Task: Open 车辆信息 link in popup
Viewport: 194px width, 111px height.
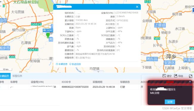Action: 61,64
